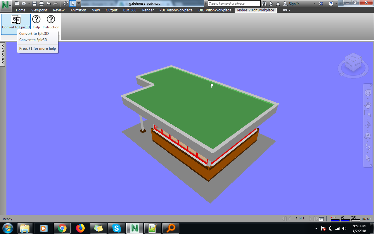This screenshot has width=374, height=234.
Task: Show hidden icons in the system tray
Action: coord(316,228)
